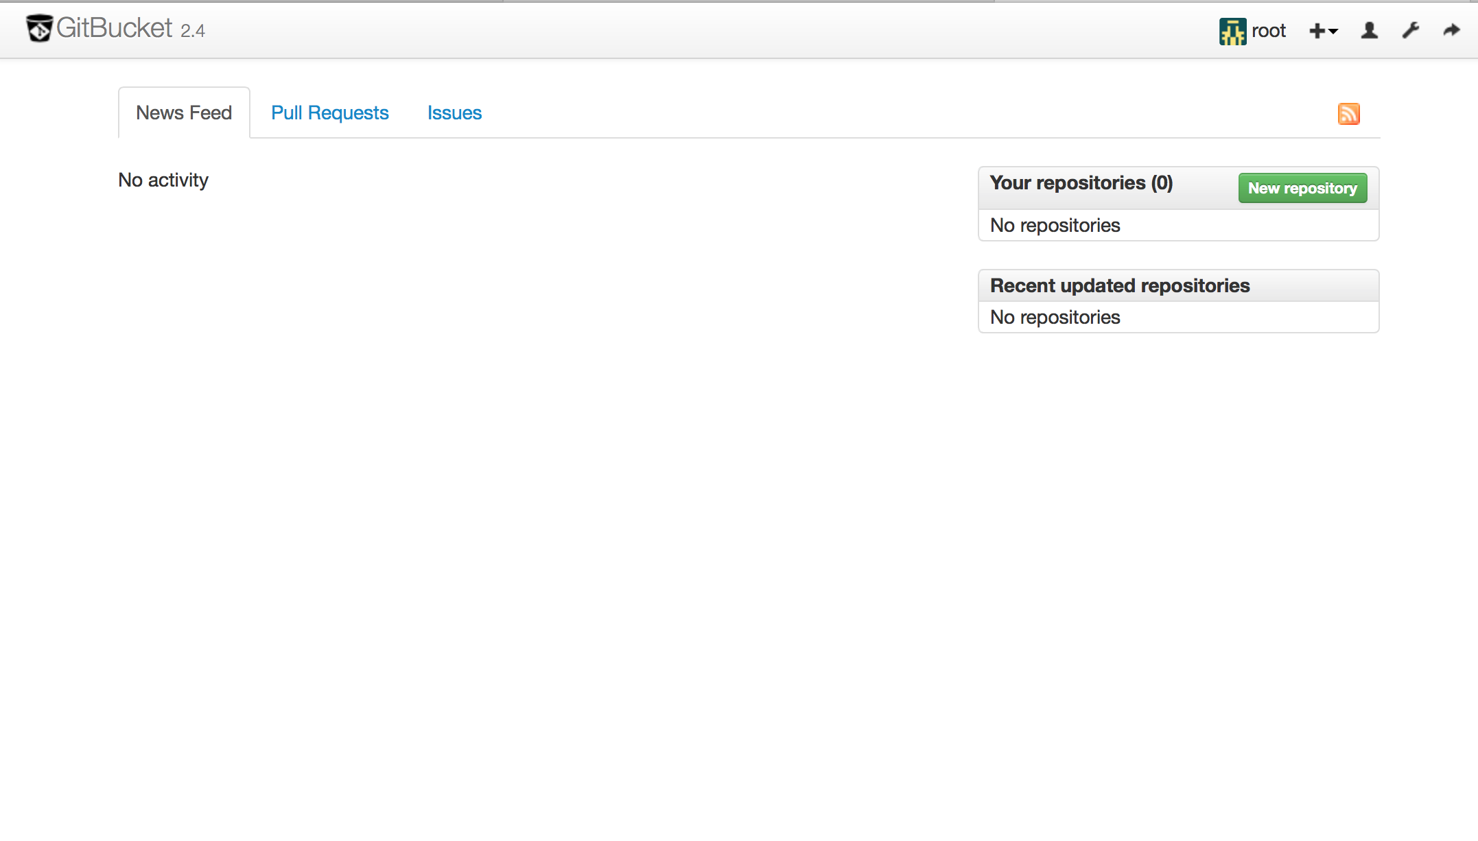Open the root username profile link
This screenshot has height=841, width=1478.
(x=1268, y=31)
